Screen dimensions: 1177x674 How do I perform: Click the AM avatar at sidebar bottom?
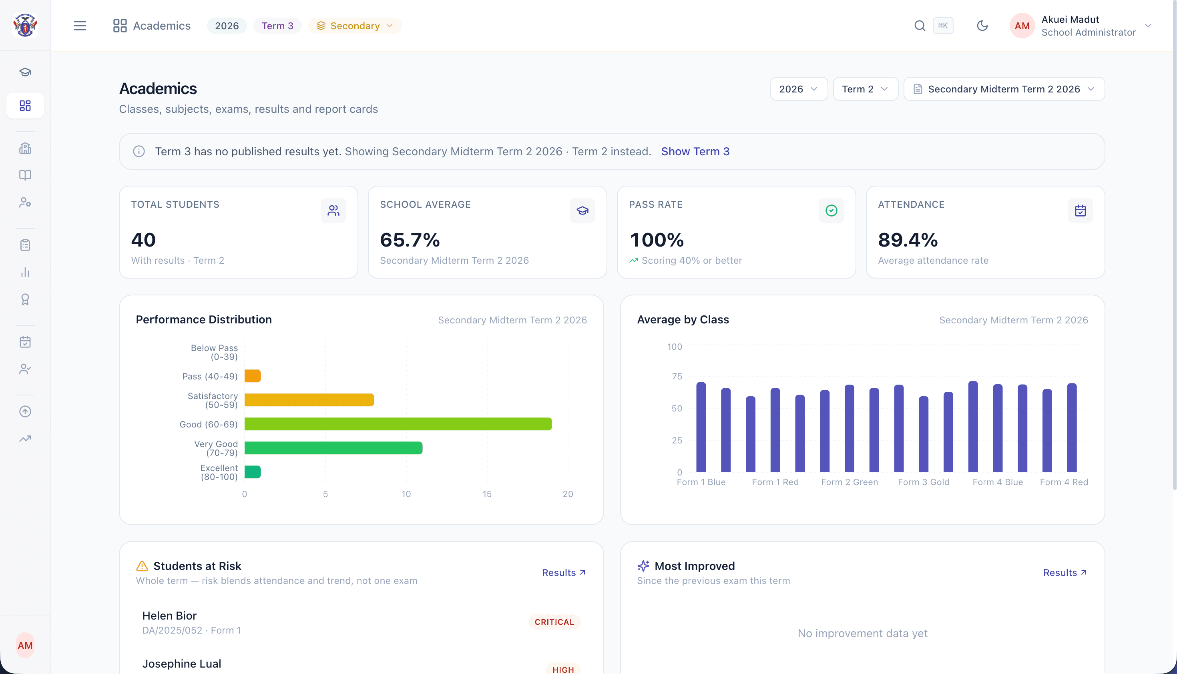coord(25,645)
